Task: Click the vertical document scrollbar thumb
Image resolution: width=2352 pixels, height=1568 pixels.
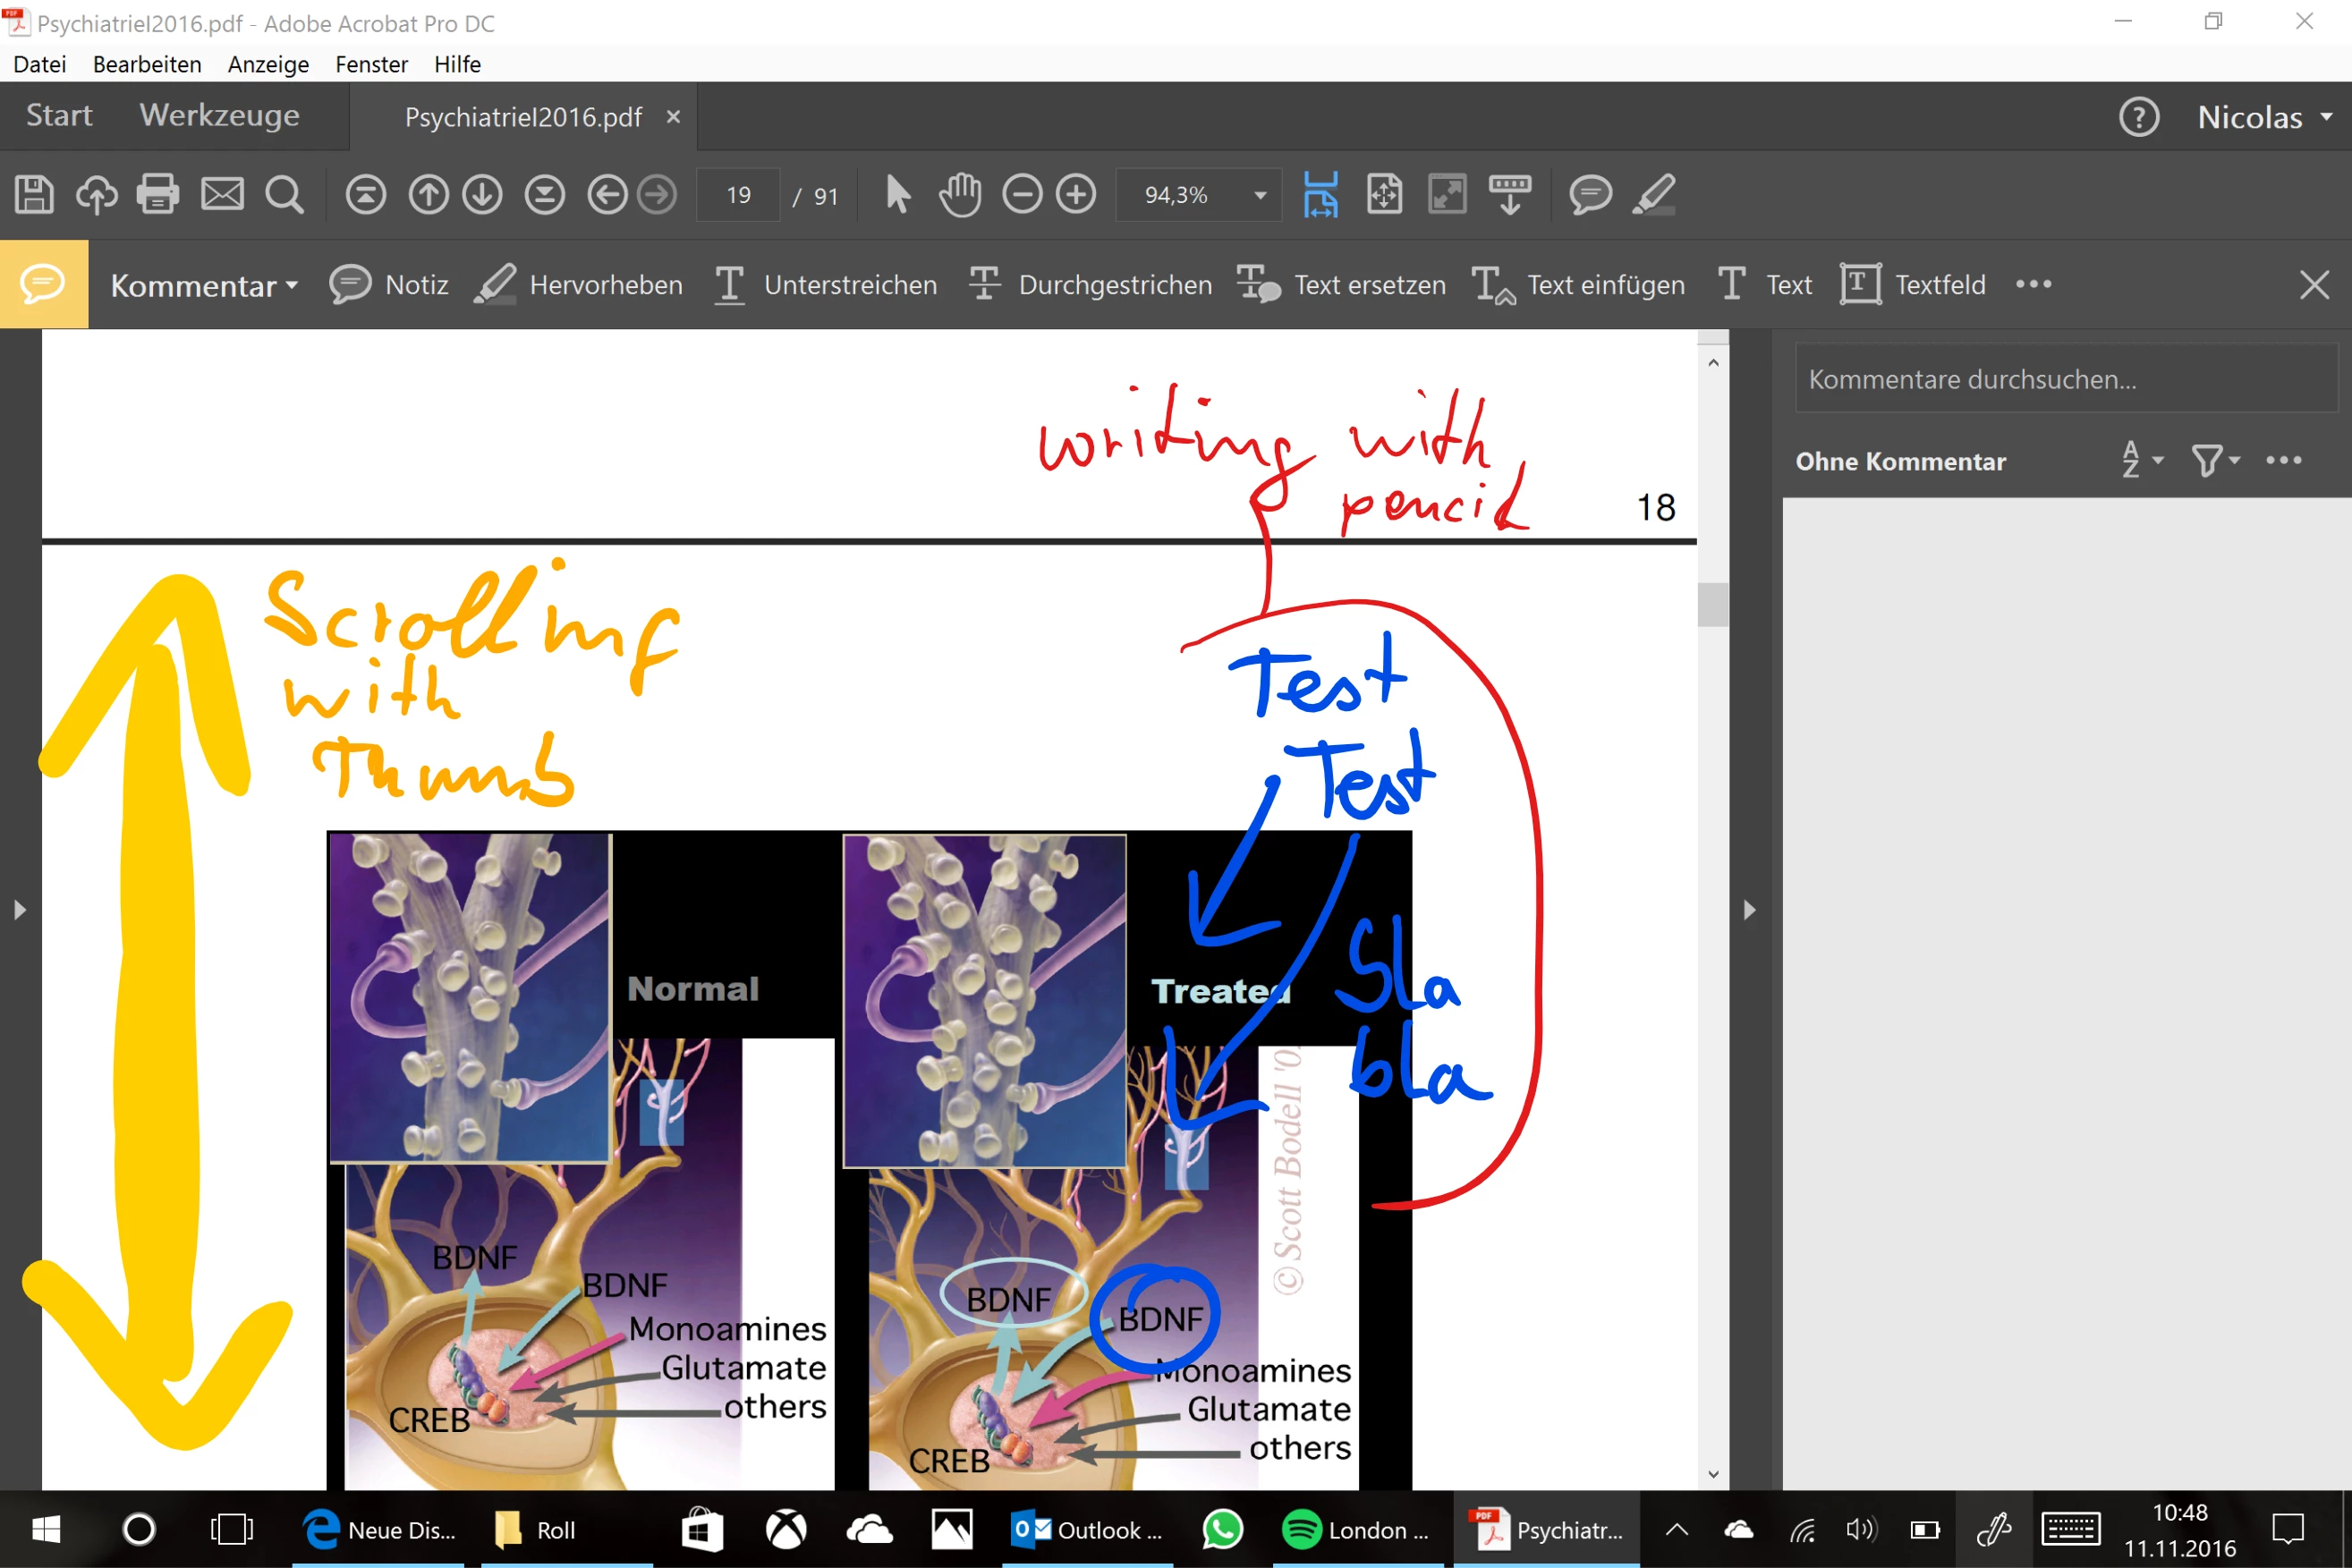Action: point(1712,604)
